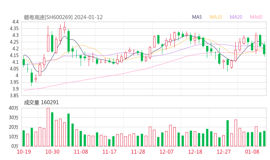The width and height of the screenshot is (270, 160).
Task: Click the 11-08 date axis label
Action: (81, 152)
